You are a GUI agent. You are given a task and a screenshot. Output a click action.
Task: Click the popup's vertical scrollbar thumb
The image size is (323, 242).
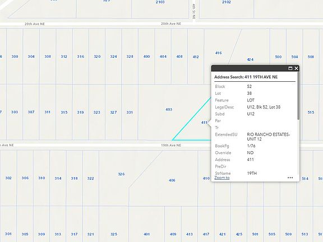click(298, 96)
